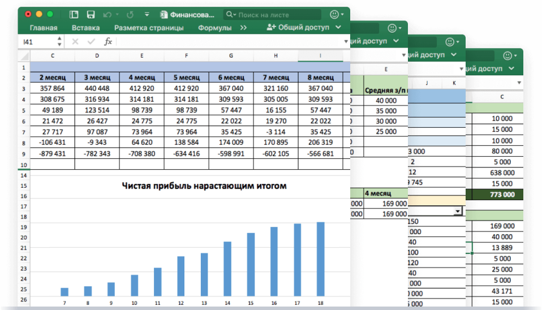Collapse the ribbon with the chevron arrow
This screenshot has width=542, height=310.
click(338, 27)
